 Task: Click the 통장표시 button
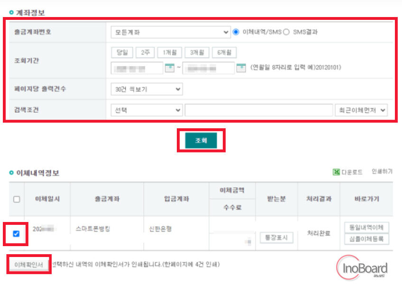point(276,238)
